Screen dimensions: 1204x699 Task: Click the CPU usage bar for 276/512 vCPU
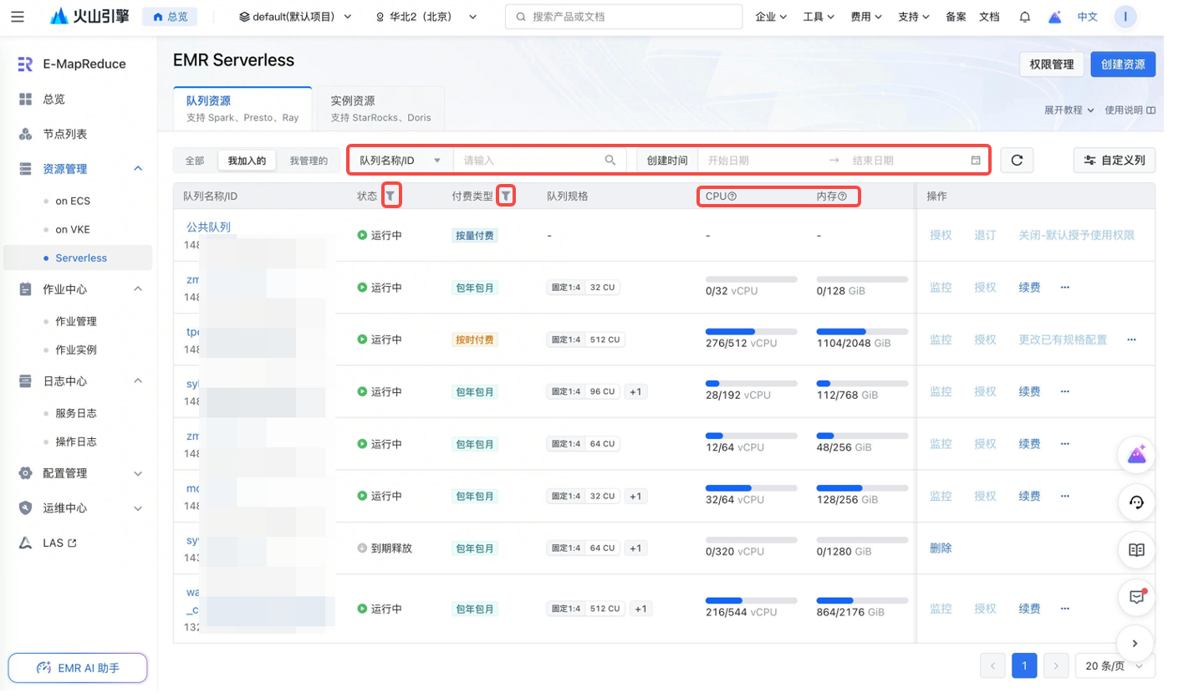pyautogui.click(x=752, y=331)
